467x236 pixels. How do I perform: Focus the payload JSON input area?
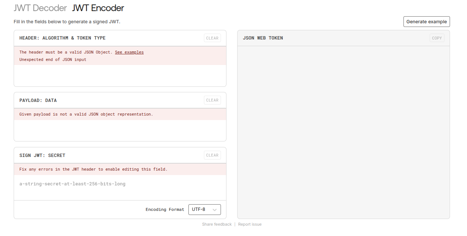(120, 130)
